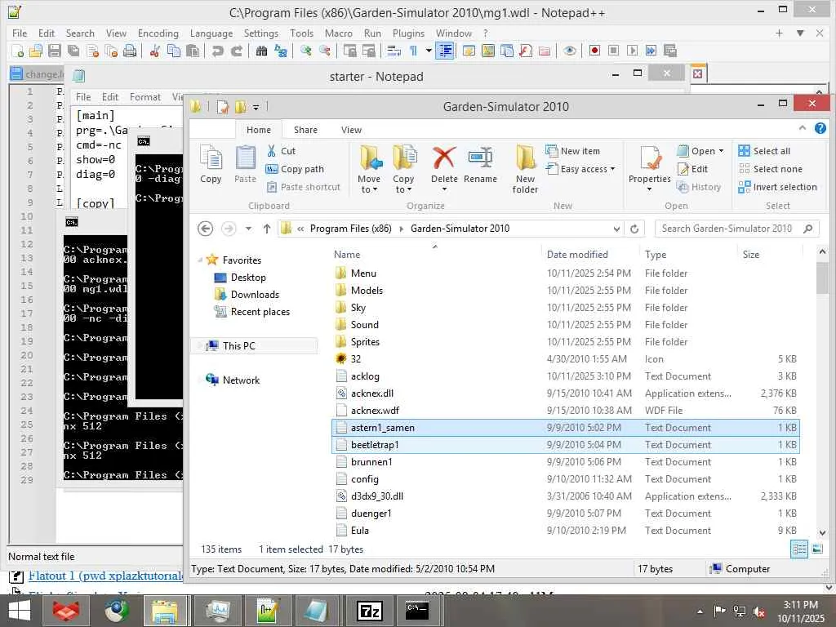
Task: Click Invert selection in ribbon
Action: tap(778, 187)
